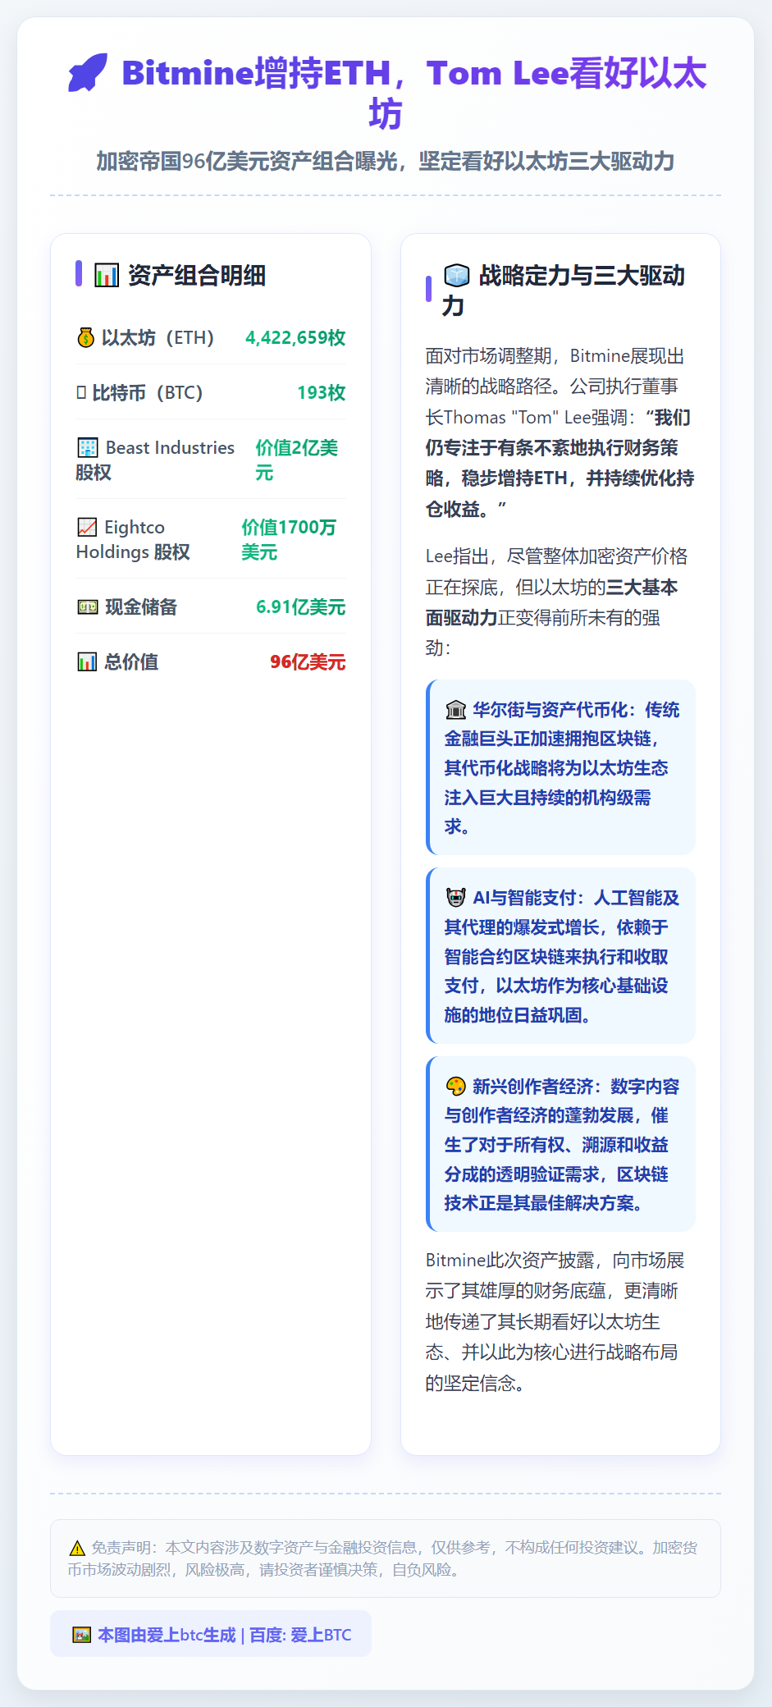Click the 华尔街与资产代币化 card
Image resolution: width=772 pixels, height=1707 pixels.
pyautogui.click(x=560, y=767)
